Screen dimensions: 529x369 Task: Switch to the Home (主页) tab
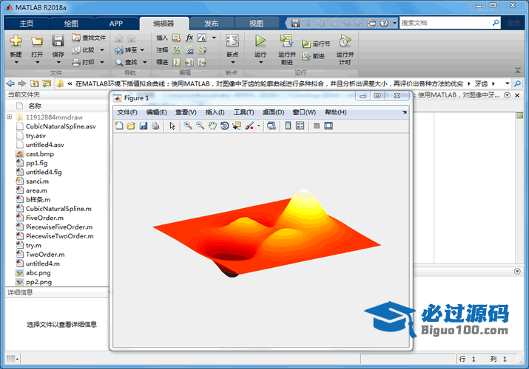[27, 23]
